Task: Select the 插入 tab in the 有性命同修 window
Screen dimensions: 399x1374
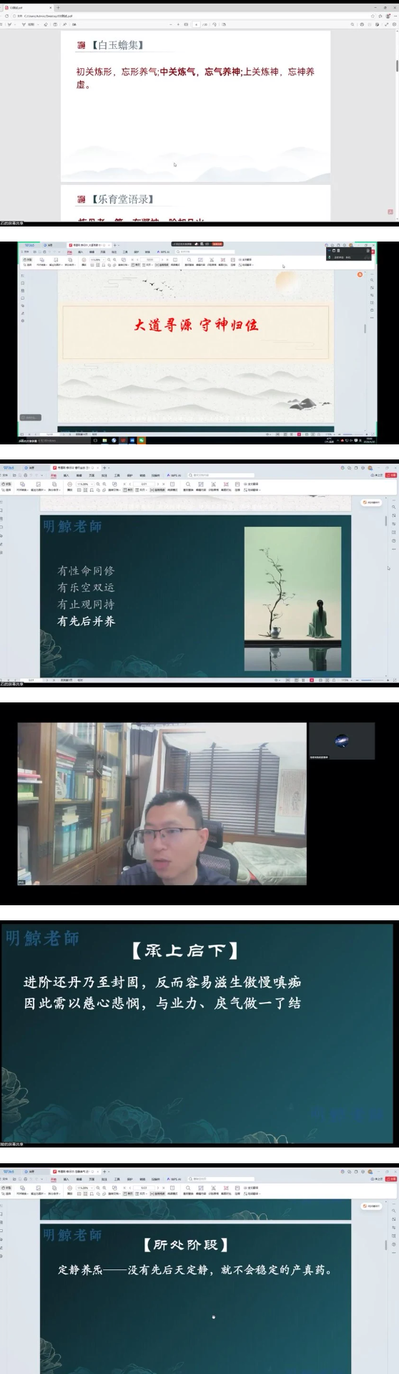Action: pos(66,475)
